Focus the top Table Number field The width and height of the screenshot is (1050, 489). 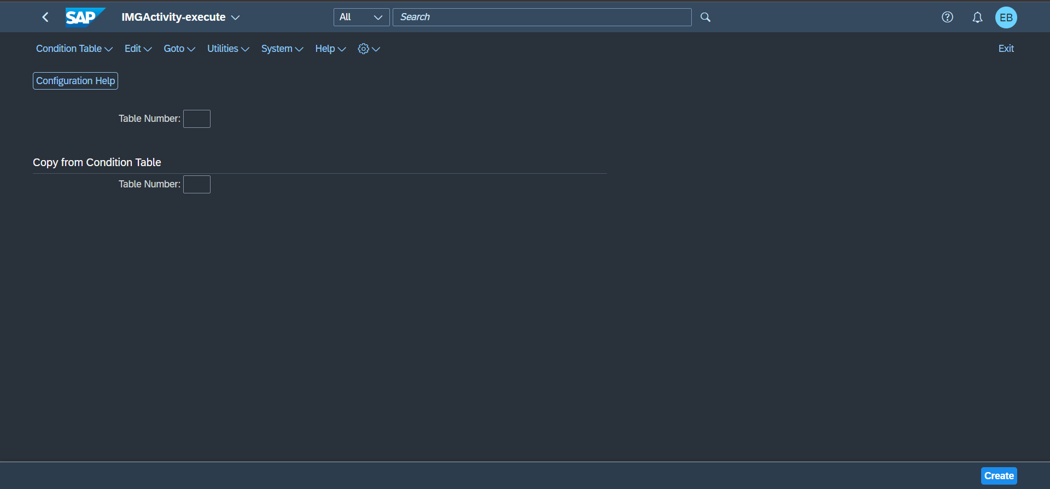click(197, 119)
